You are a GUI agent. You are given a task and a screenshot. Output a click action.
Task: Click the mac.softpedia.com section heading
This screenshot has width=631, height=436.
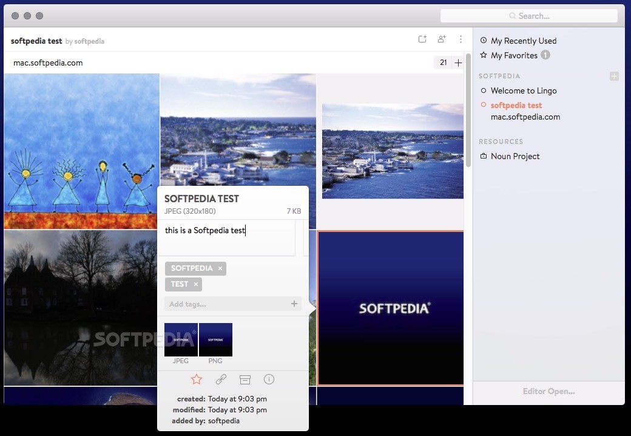[x=48, y=63]
